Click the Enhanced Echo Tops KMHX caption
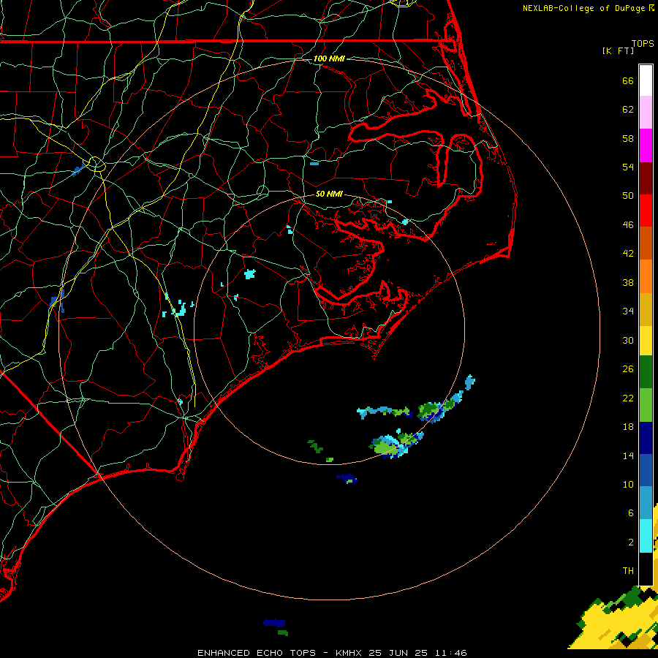 click(x=332, y=653)
